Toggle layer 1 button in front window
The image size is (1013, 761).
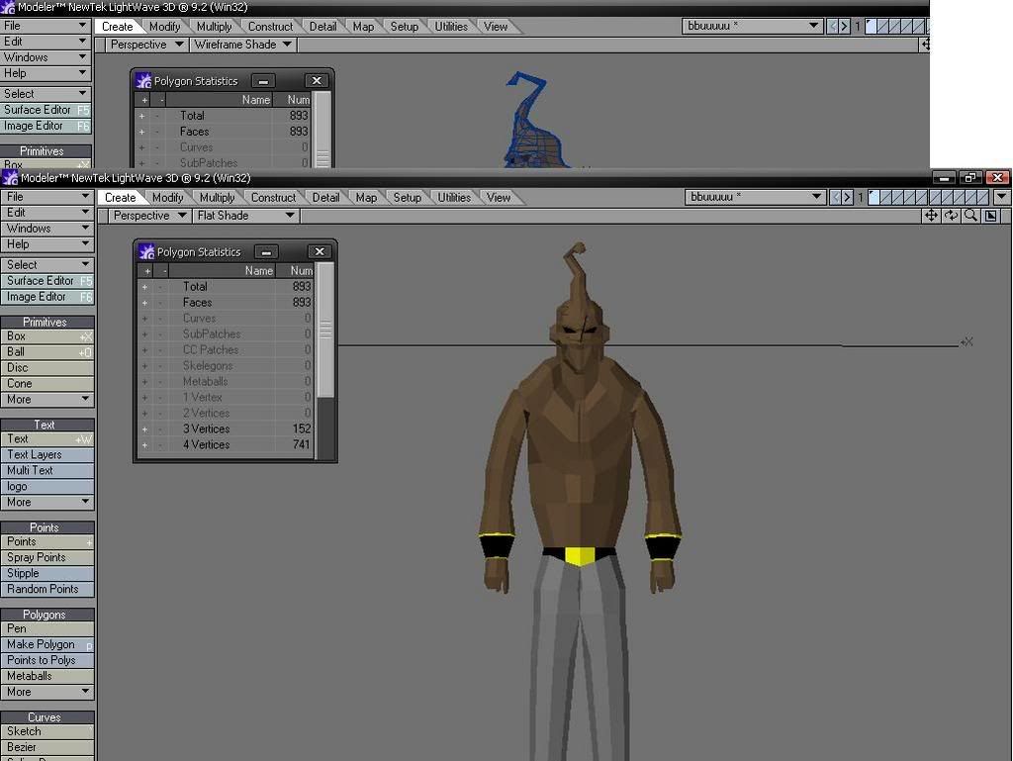[x=874, y=197]
